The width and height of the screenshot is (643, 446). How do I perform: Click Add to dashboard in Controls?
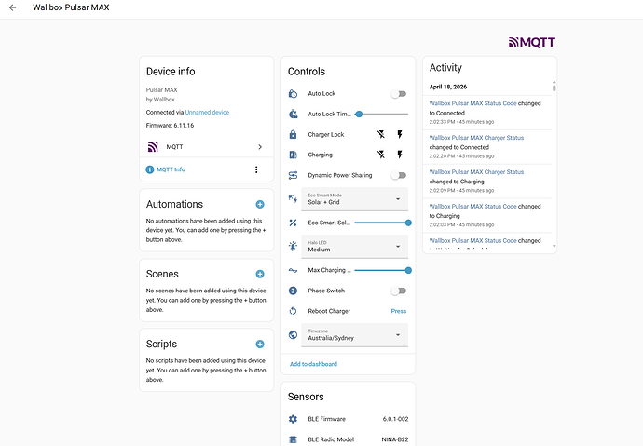(313, 364)
